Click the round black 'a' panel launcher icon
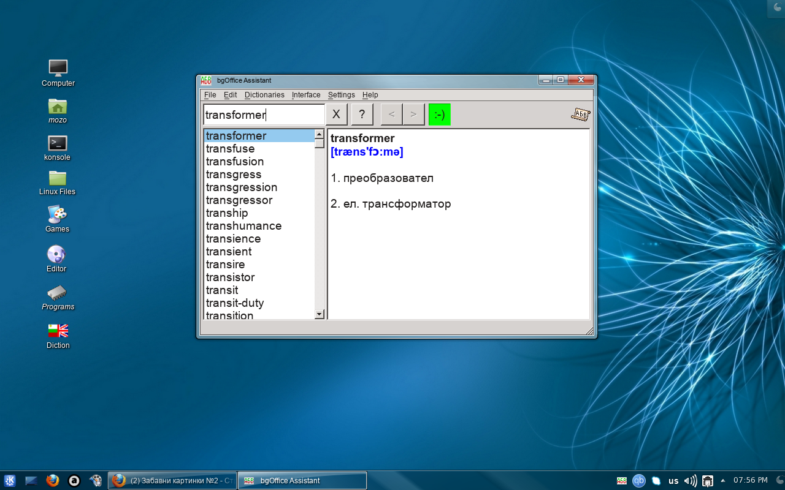The image size is (785, 490). click(x=74, y=481)
